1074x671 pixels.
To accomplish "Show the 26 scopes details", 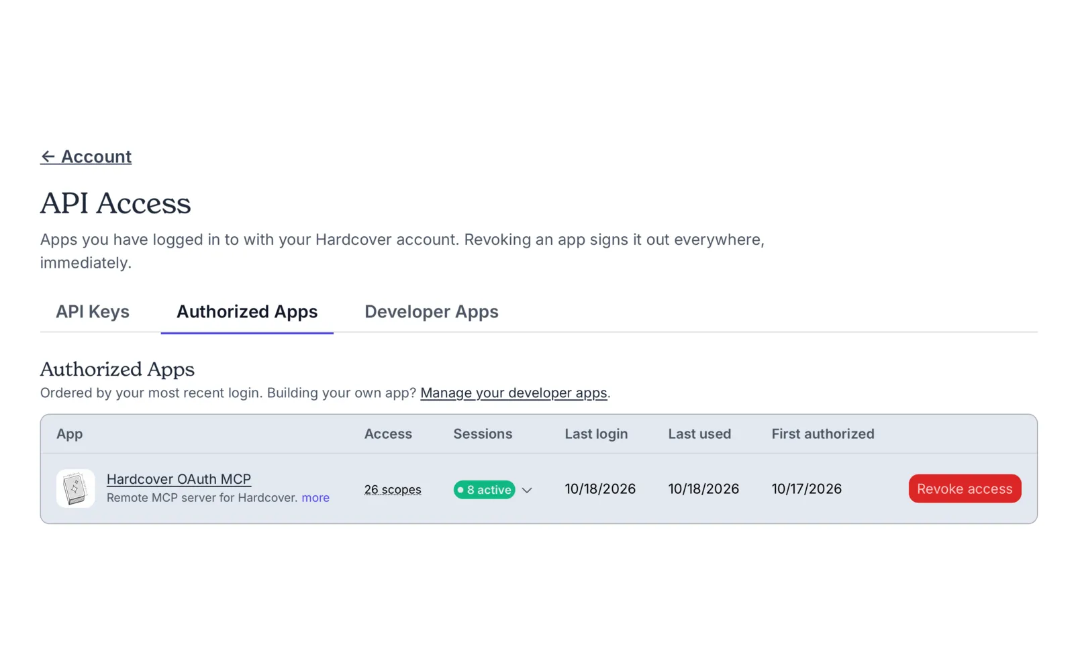I will (x=393, y=490).
